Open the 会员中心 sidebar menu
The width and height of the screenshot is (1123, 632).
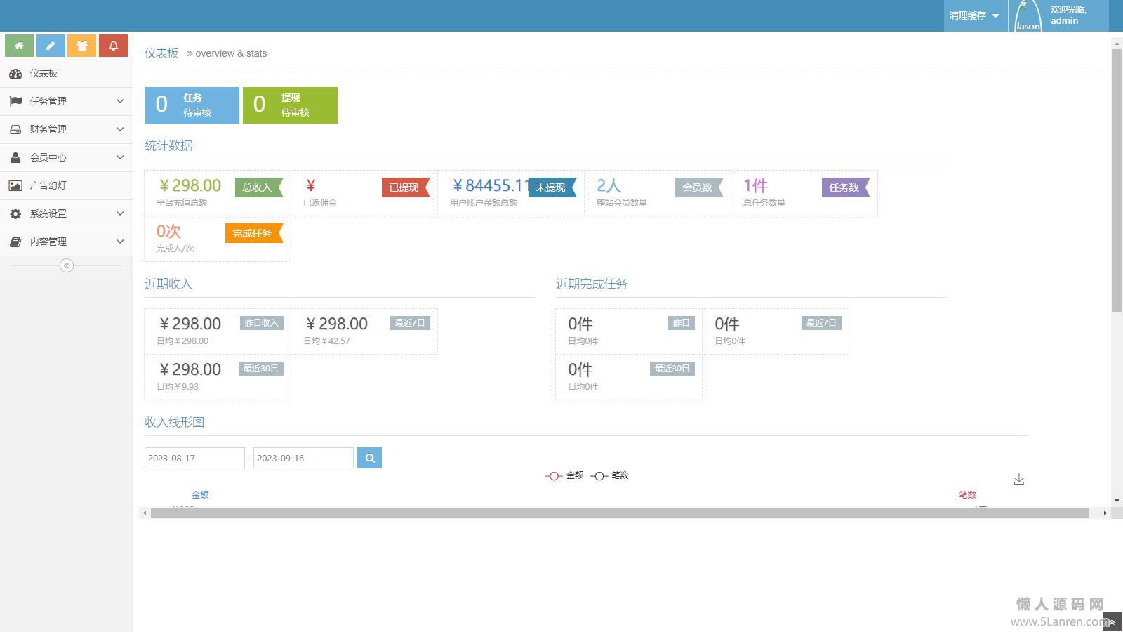[x=66, y=157]
